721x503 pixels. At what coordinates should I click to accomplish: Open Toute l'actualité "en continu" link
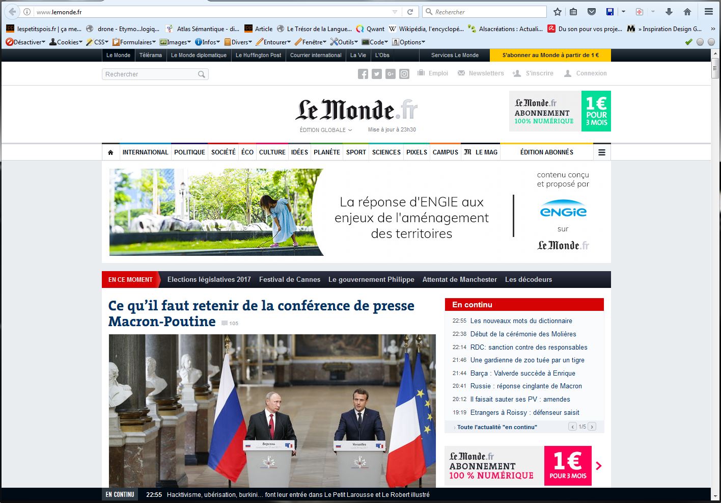point(497,427)
